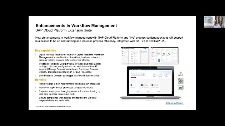
Task: Click the 'Benefits' heading
Action: 40,80
